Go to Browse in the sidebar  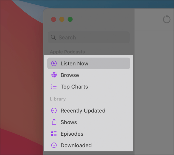(x=89, y=75)
